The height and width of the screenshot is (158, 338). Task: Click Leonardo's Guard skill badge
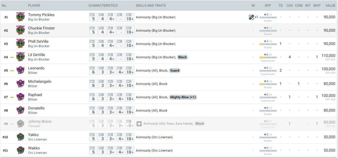pos(175,70)
